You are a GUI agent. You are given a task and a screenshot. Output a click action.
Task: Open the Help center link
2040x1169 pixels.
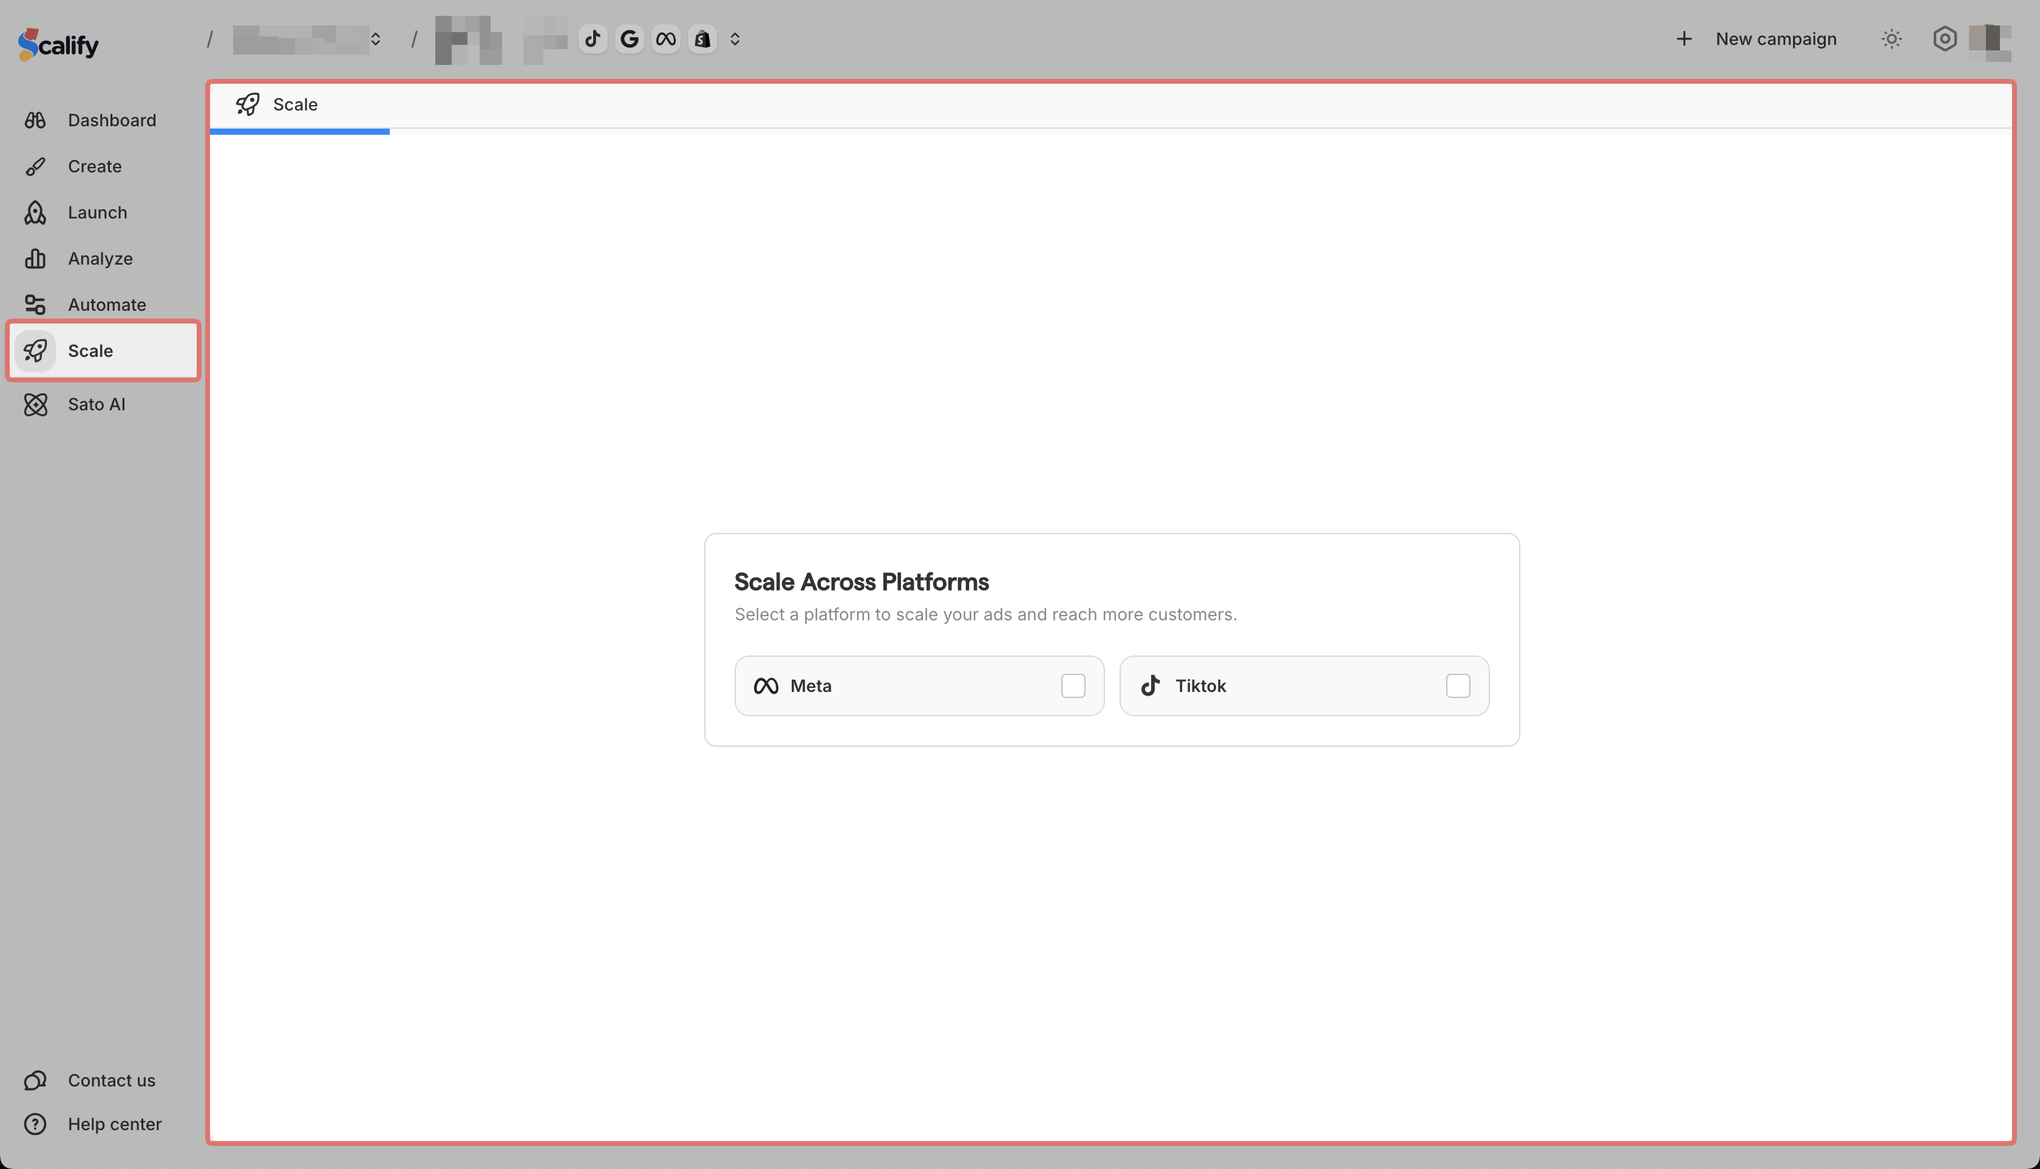(114, 1124)
